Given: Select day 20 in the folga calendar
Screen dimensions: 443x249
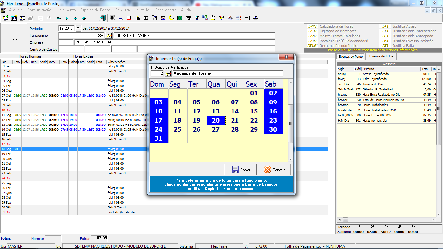Looking at the screenshot, I should pos(216,121).
